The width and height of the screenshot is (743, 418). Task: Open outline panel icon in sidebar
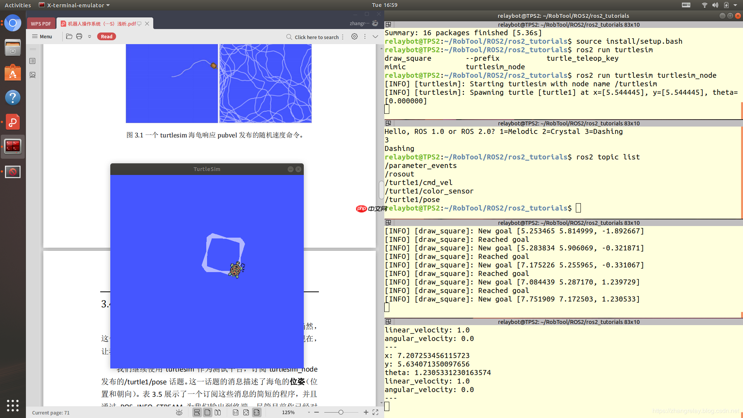point(33,61)
